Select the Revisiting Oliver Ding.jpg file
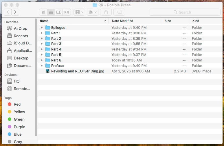The width and height of the screenshot is (224, 146). (77, 71)
